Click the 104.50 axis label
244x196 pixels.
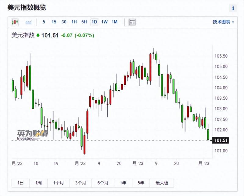click(221, 77)
